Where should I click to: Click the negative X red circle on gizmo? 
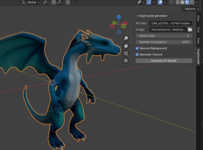pyautogui.click(x=112, y=26)
